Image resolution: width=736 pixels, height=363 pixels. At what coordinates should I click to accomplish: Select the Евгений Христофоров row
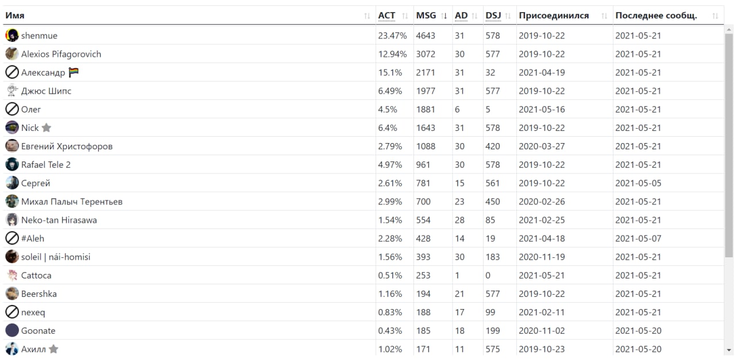pos(363,146)
